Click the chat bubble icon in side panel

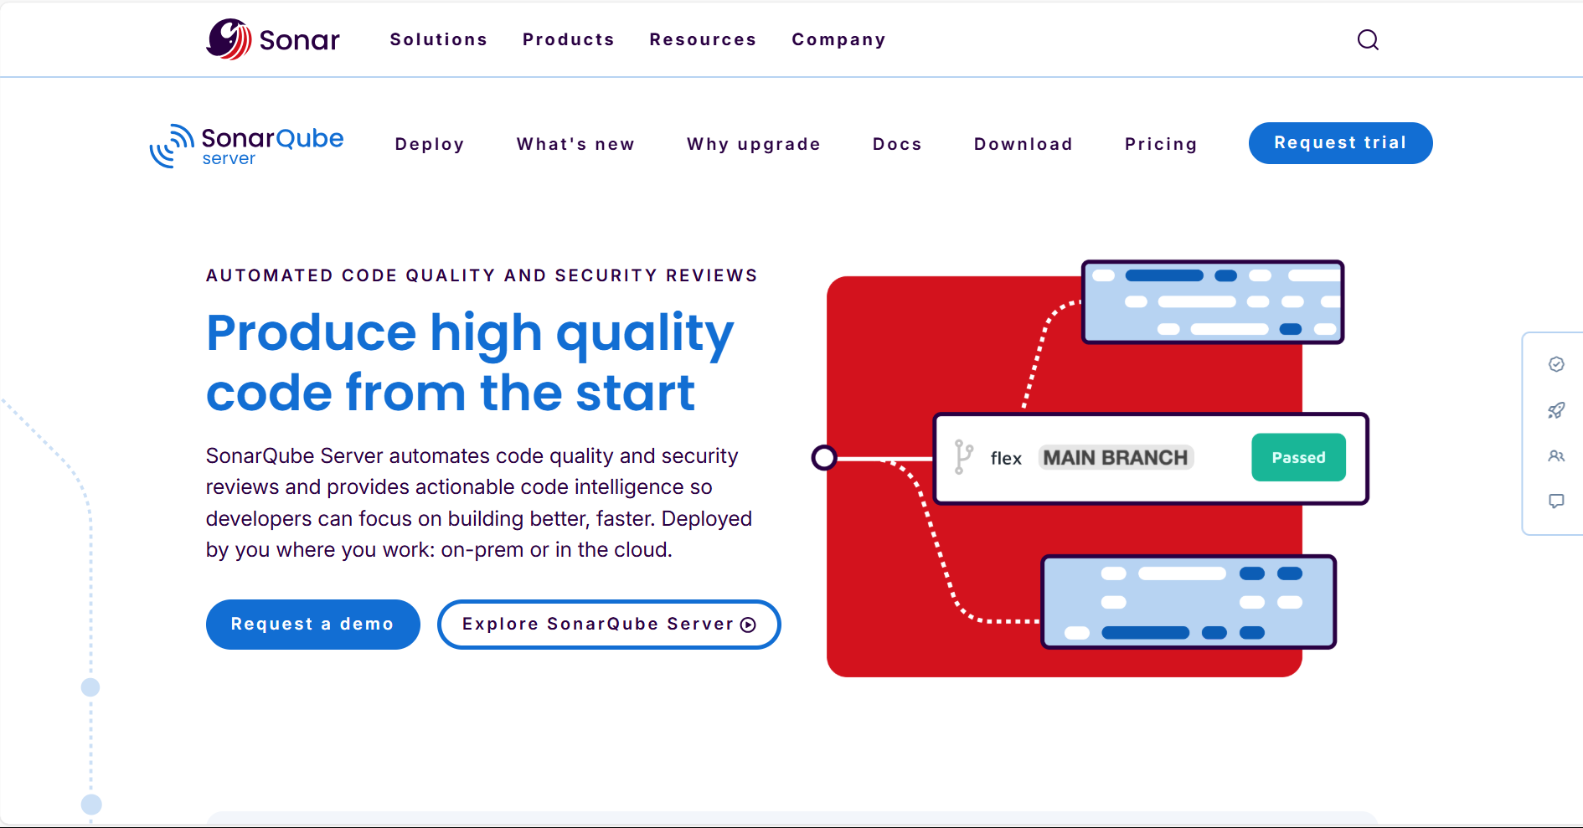1556,501
